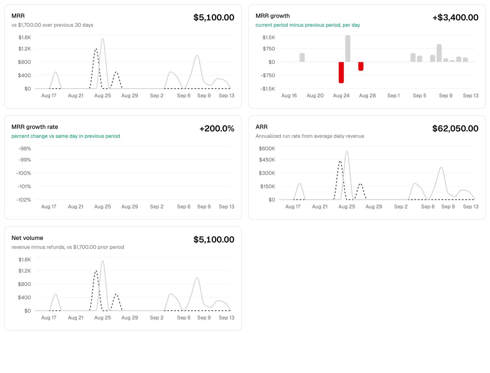Select the 'vs $1,700.00 over previous 30 days' subtitle
This screenshot has width=490, height=373.
[52, 25]
